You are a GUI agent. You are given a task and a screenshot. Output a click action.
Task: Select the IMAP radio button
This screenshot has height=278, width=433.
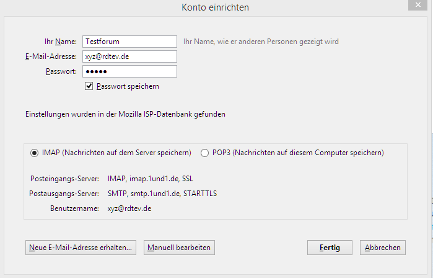(x=34, y=153)
